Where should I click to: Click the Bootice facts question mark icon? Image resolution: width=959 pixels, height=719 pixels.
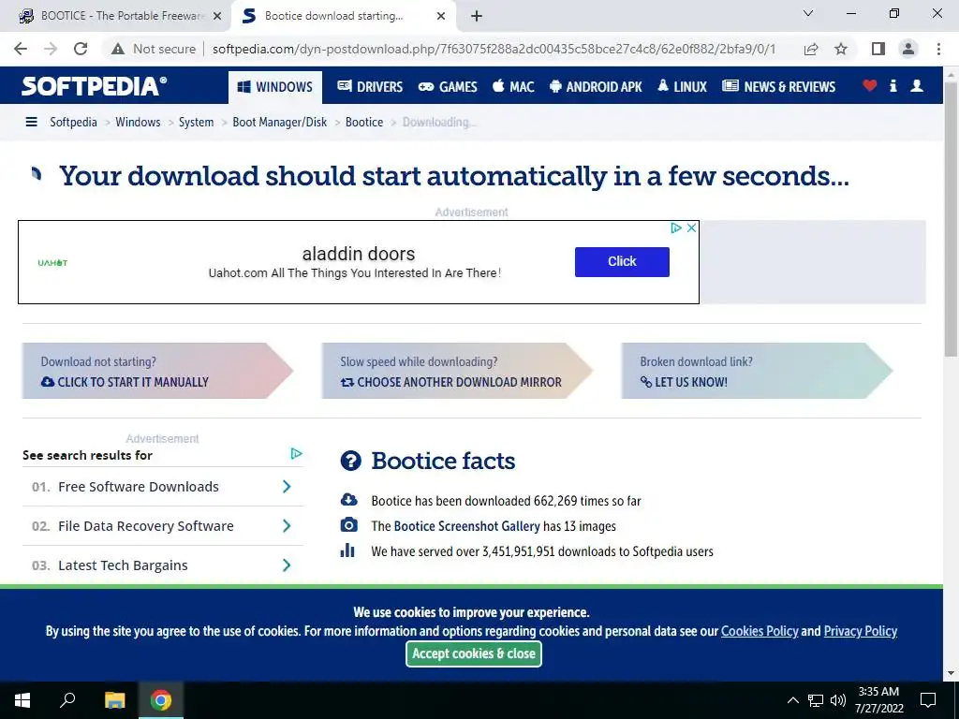[350, 461]
